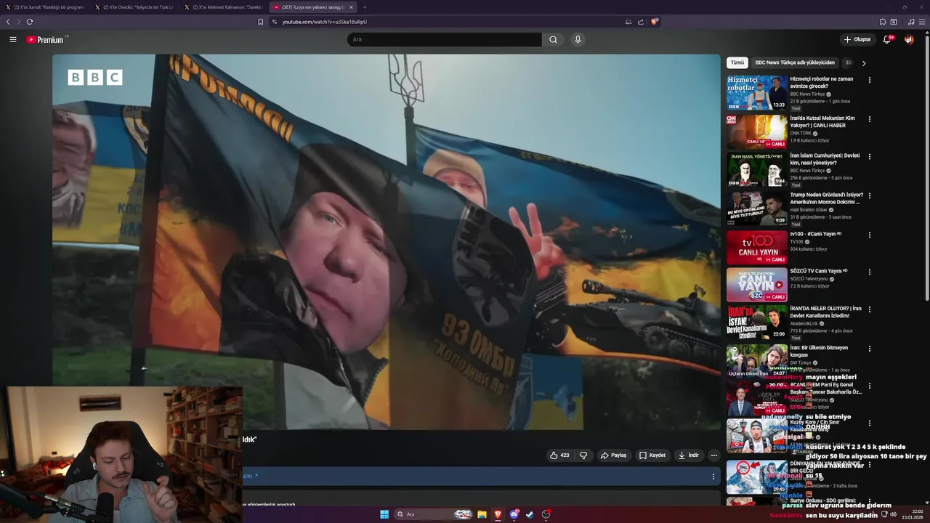Reload the page with the refresh icon

pyautogui.click(x=30, y=22)
